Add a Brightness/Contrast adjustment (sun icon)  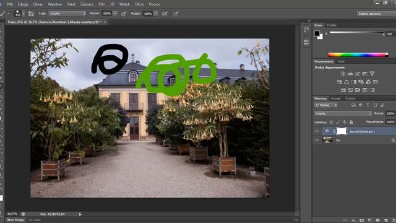click(343, 74)
